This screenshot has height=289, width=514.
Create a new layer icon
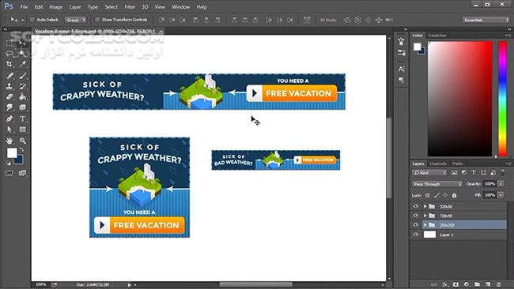coord(488,284)
